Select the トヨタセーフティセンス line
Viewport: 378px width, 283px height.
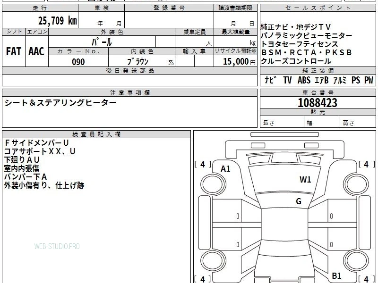point(300,44)
